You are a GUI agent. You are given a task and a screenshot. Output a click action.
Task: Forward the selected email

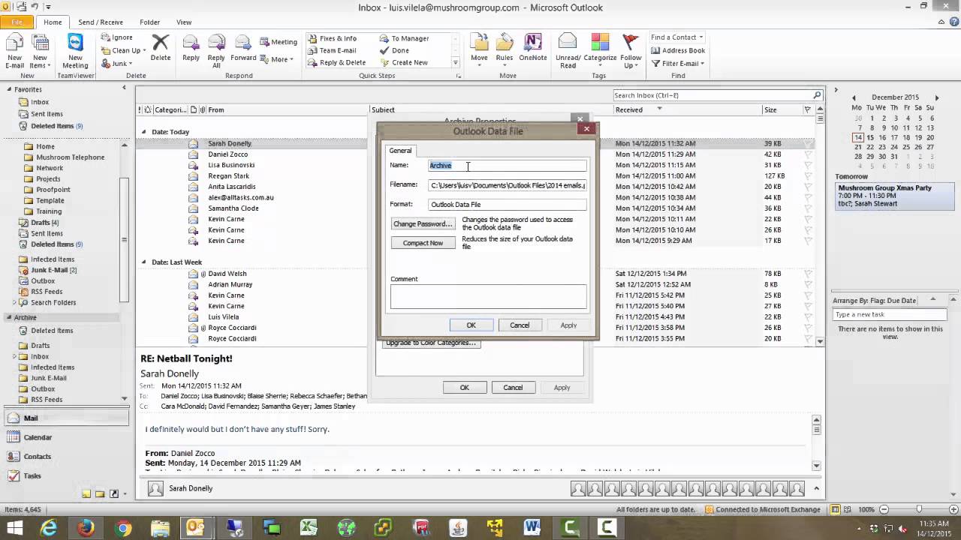(x=243, y=48)
